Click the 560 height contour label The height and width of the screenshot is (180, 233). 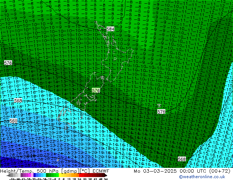point(13,121)
